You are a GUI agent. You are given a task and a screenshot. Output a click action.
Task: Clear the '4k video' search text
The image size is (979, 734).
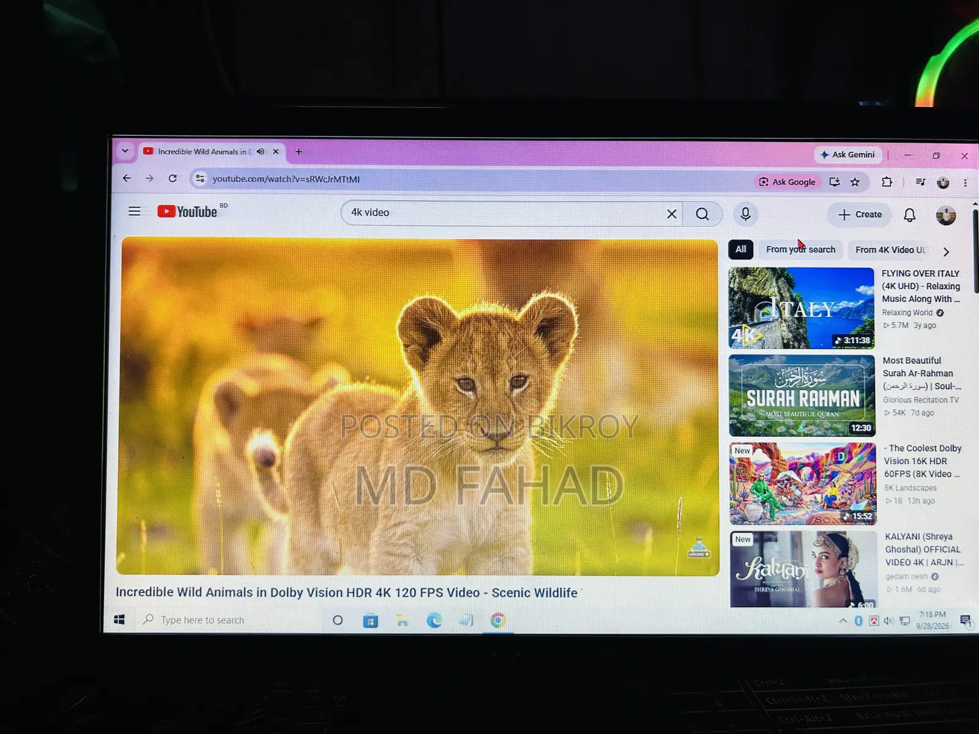pos(671,213)
